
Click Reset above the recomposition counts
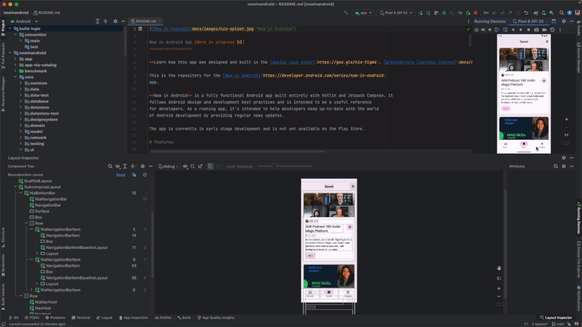pos(121,175)
